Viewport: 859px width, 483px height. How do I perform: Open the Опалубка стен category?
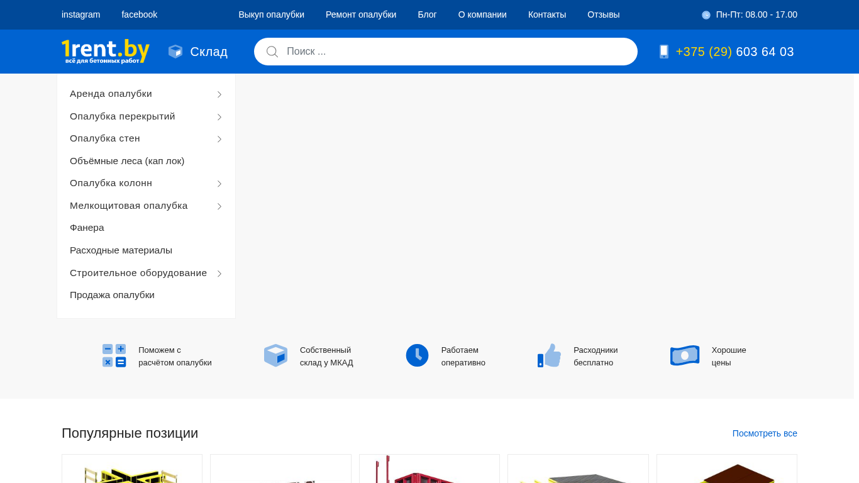click(105, 138)
